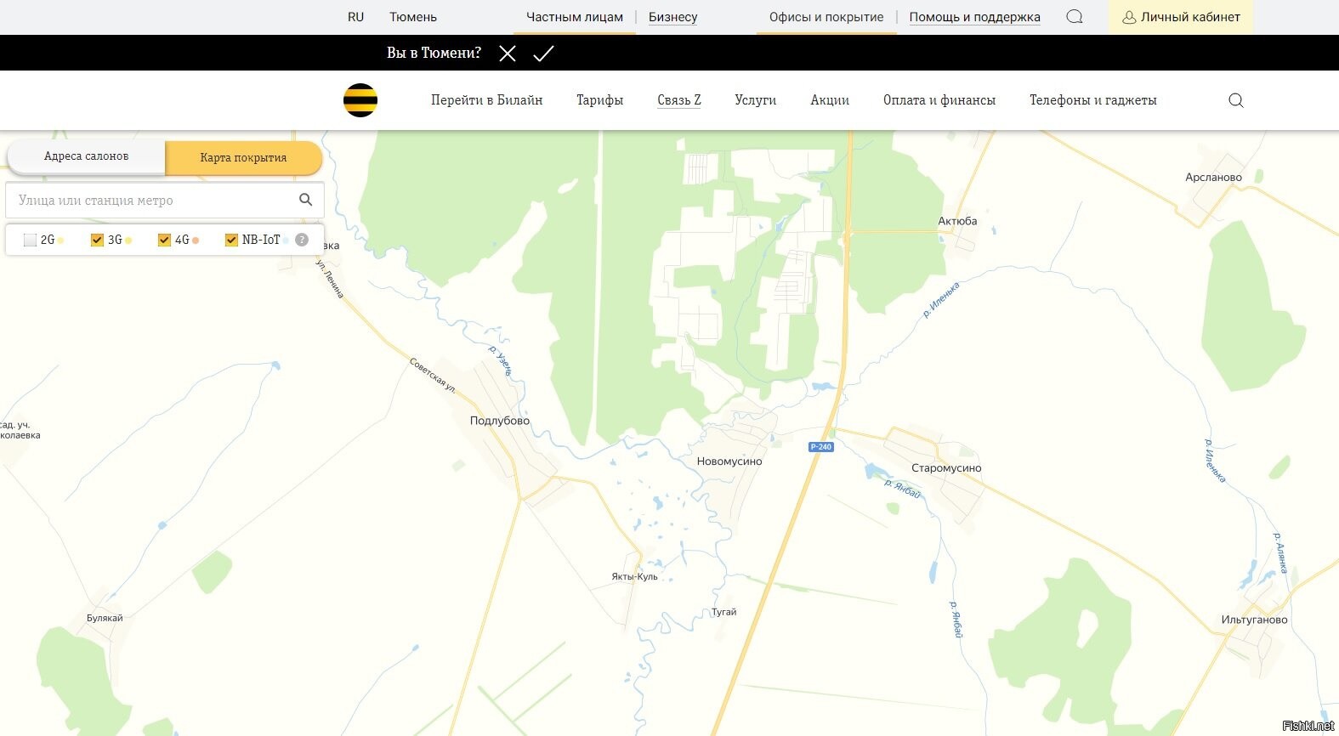Dismiss city prompt with X icon
Screen dimensions: 1339x736
pyautogui.click(x=508, y=54)
